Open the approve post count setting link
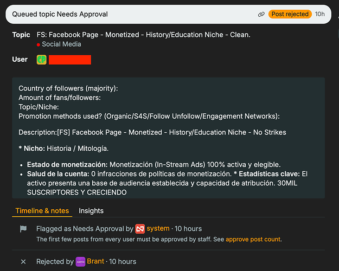Screen dimensions: 339x271 (x=253, y=240)
